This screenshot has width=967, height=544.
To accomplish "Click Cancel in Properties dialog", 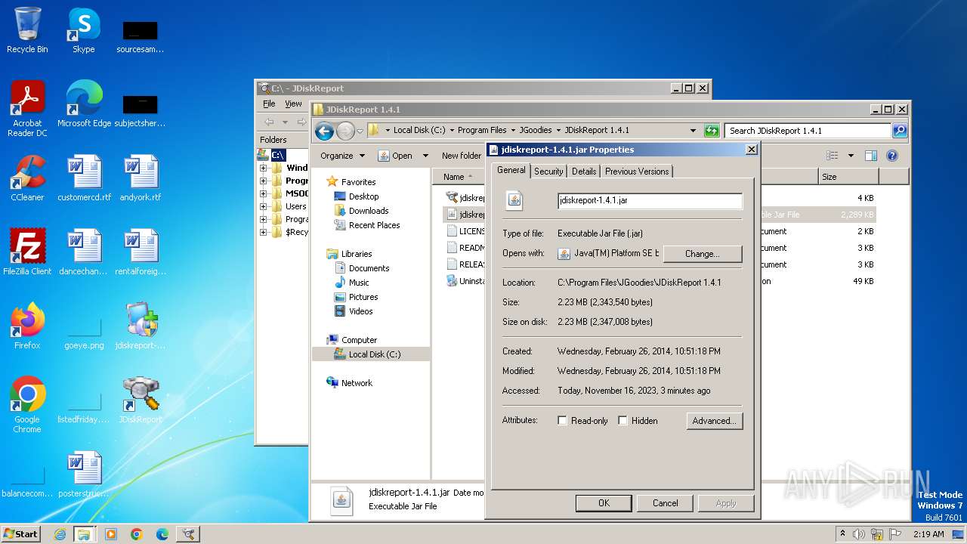I will point(665,503).
